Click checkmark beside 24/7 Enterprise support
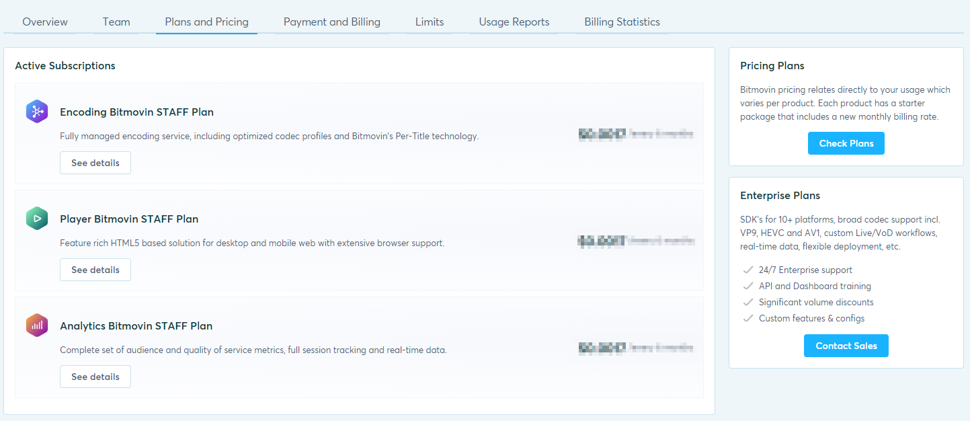 coord(747,270)
